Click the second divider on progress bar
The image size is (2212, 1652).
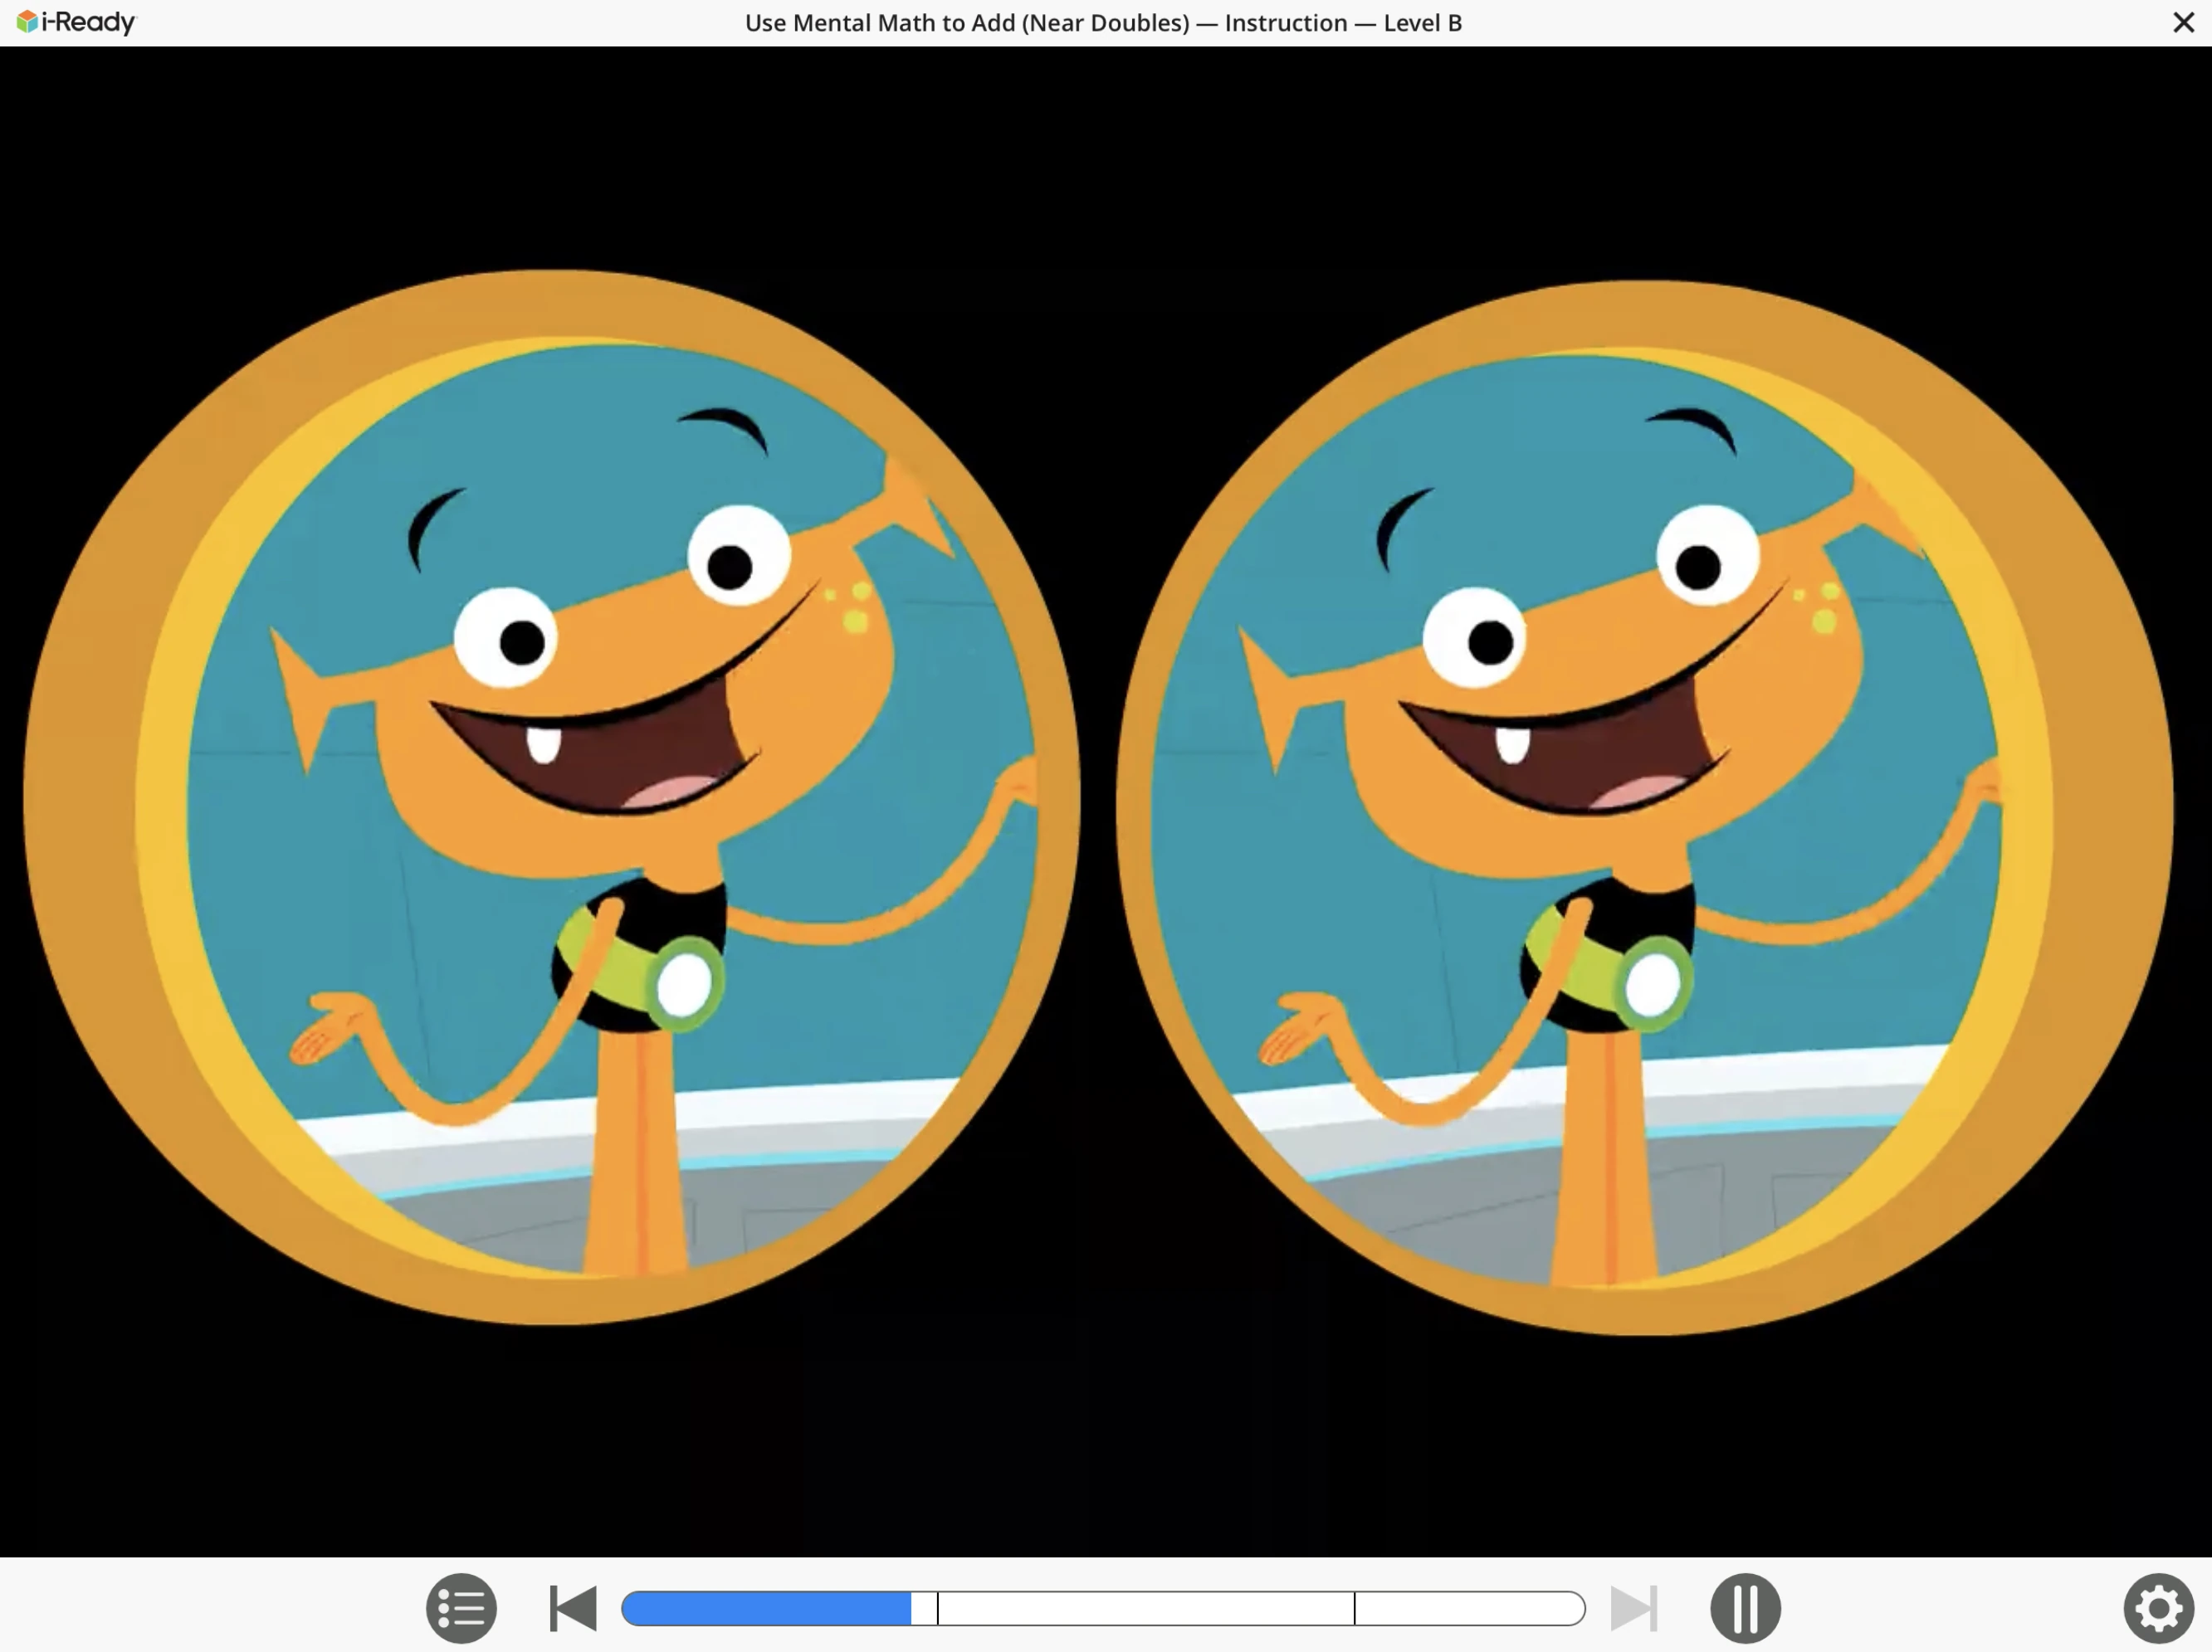pyautogui.click(x=1355, y=1608)
